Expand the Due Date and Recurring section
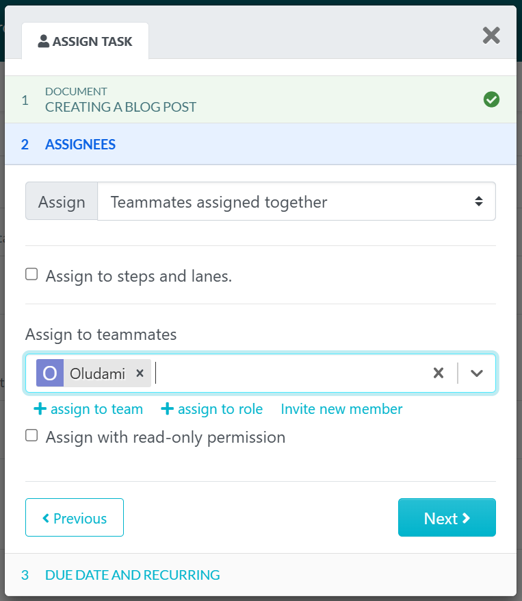 point(132,574)
